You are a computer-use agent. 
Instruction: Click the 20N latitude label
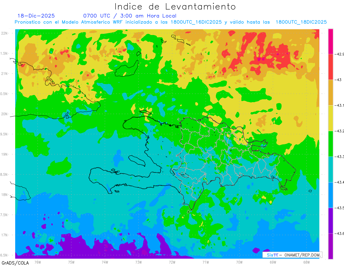click(x=4, y=114)
